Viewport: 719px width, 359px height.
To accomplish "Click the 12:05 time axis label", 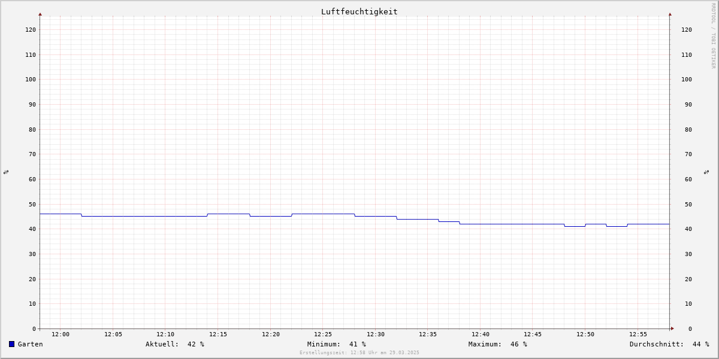I will [x=113, y=334].
